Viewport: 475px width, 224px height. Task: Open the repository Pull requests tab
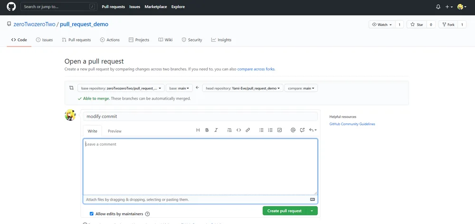(x=76, y=40)
